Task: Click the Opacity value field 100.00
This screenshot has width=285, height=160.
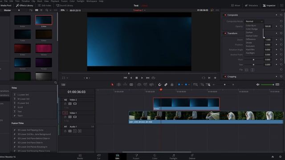Action: click(x=268, y=26)
